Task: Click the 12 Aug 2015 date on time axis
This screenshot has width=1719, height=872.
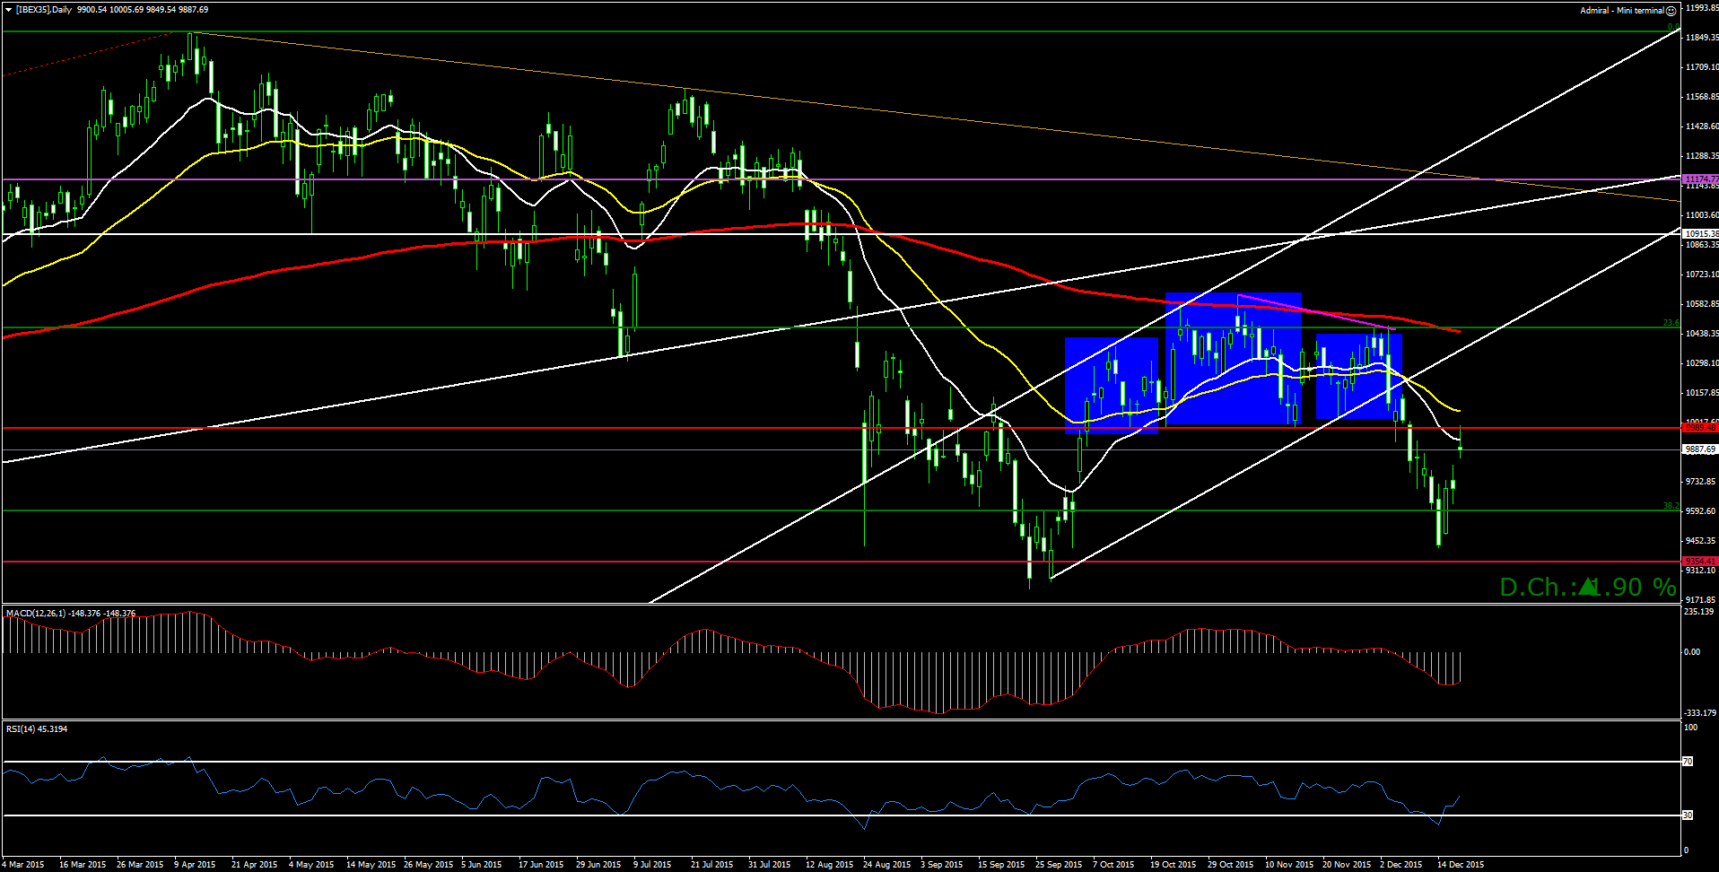Action: point(829,865)
